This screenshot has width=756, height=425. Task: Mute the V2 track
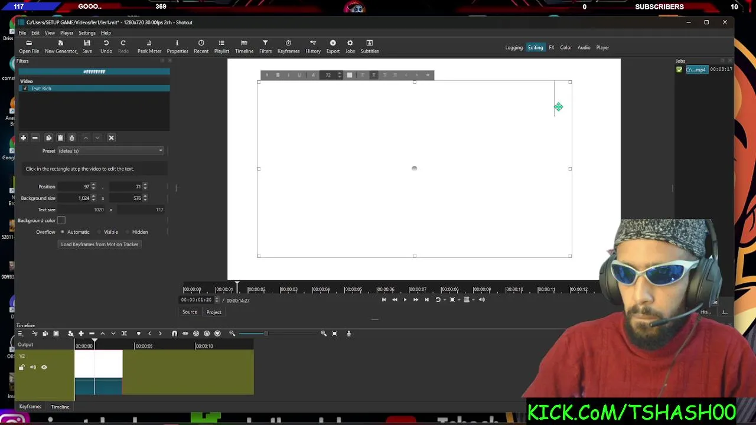33,367
